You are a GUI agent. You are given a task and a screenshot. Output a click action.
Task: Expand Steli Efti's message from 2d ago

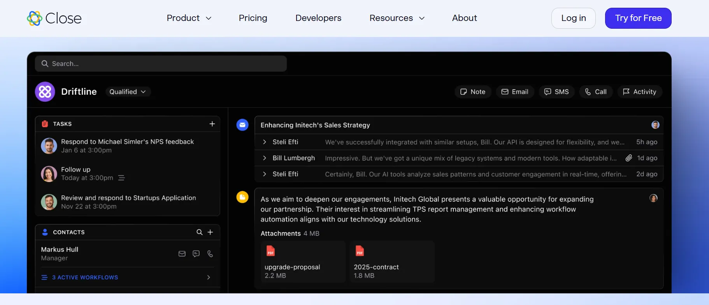[x=264, y=174]
